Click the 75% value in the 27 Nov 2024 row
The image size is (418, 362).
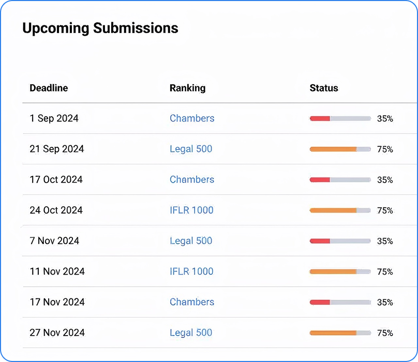pos(385,333)
